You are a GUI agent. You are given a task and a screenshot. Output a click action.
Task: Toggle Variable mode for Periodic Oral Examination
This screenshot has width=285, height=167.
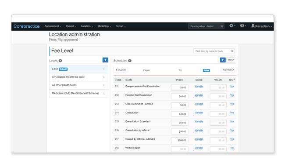coord(199,95)
